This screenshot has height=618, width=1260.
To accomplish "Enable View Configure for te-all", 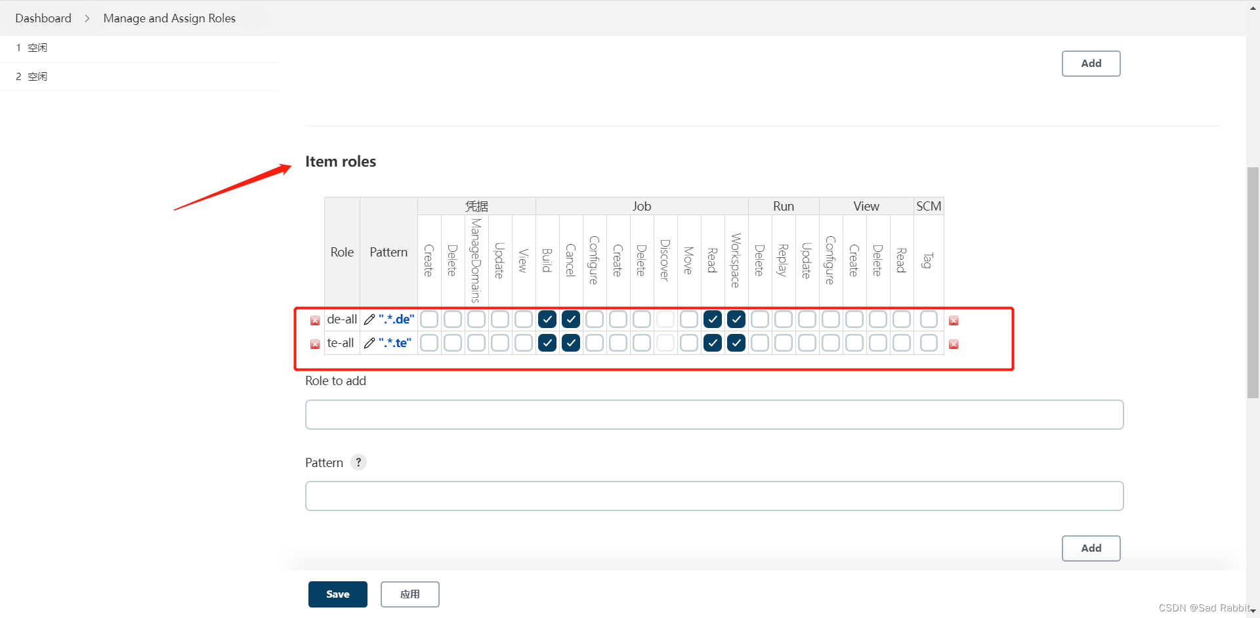I will point(831,343).
